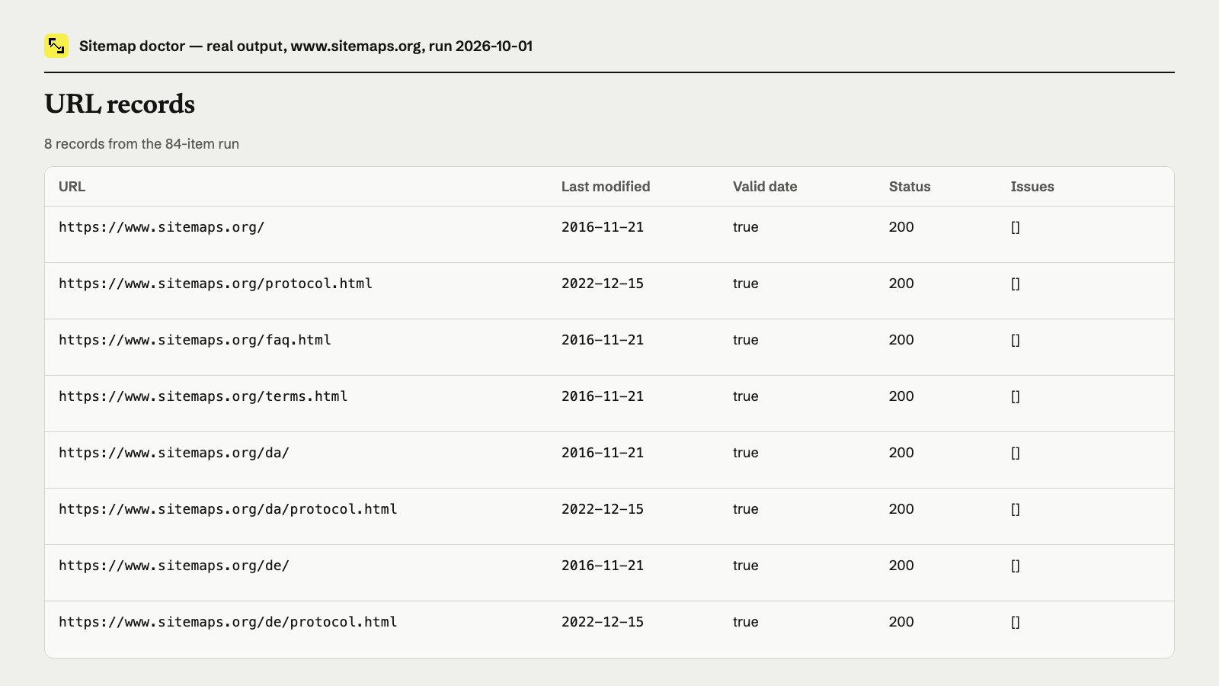Select the https://www.sitemaps.org/ root URL cell
The height and width of the screenshot is (686, 1219).
(x=162, y=227)
